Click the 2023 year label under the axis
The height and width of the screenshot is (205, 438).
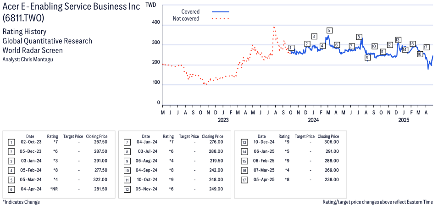[223, 120]
